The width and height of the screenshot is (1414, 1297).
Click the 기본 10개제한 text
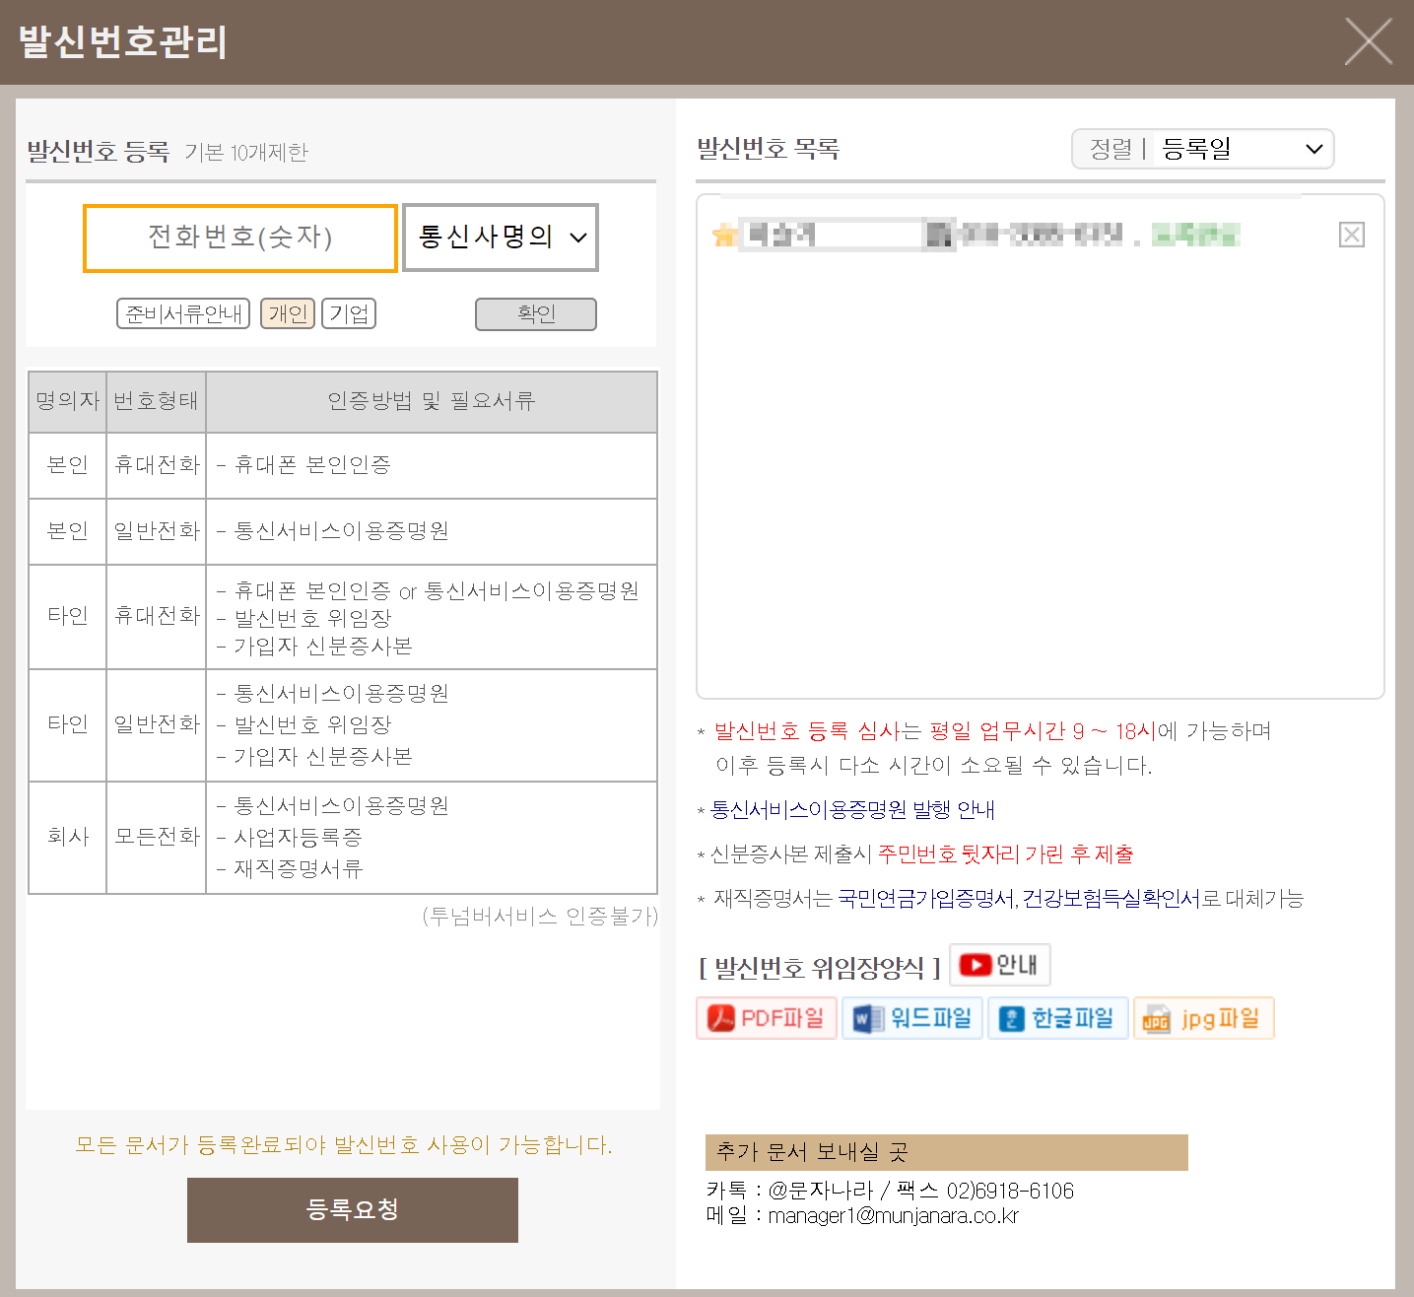click(246, 153)
